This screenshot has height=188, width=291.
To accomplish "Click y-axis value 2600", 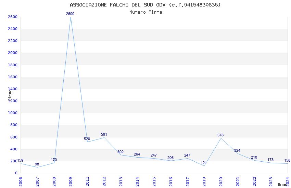I will point(13,17).
